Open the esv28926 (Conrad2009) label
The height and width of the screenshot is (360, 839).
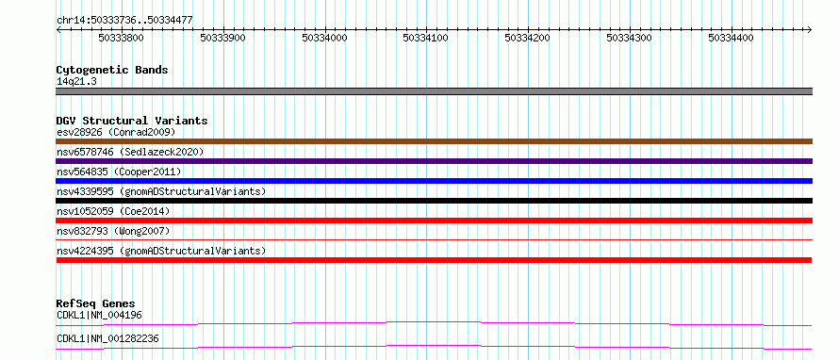click(x=116, y=132)
